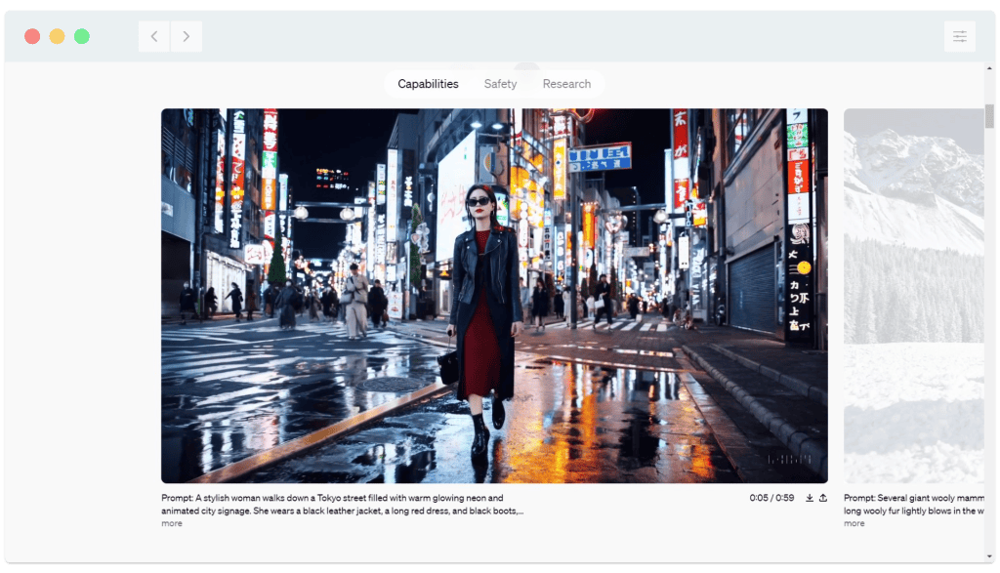The width and height of the screenshot is (1000, 573).
Task: Switch to the Safety tab
Action: point(500,84)
